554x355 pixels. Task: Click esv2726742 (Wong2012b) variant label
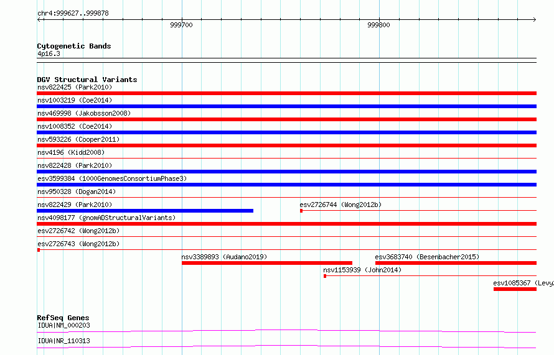(78, 231)
